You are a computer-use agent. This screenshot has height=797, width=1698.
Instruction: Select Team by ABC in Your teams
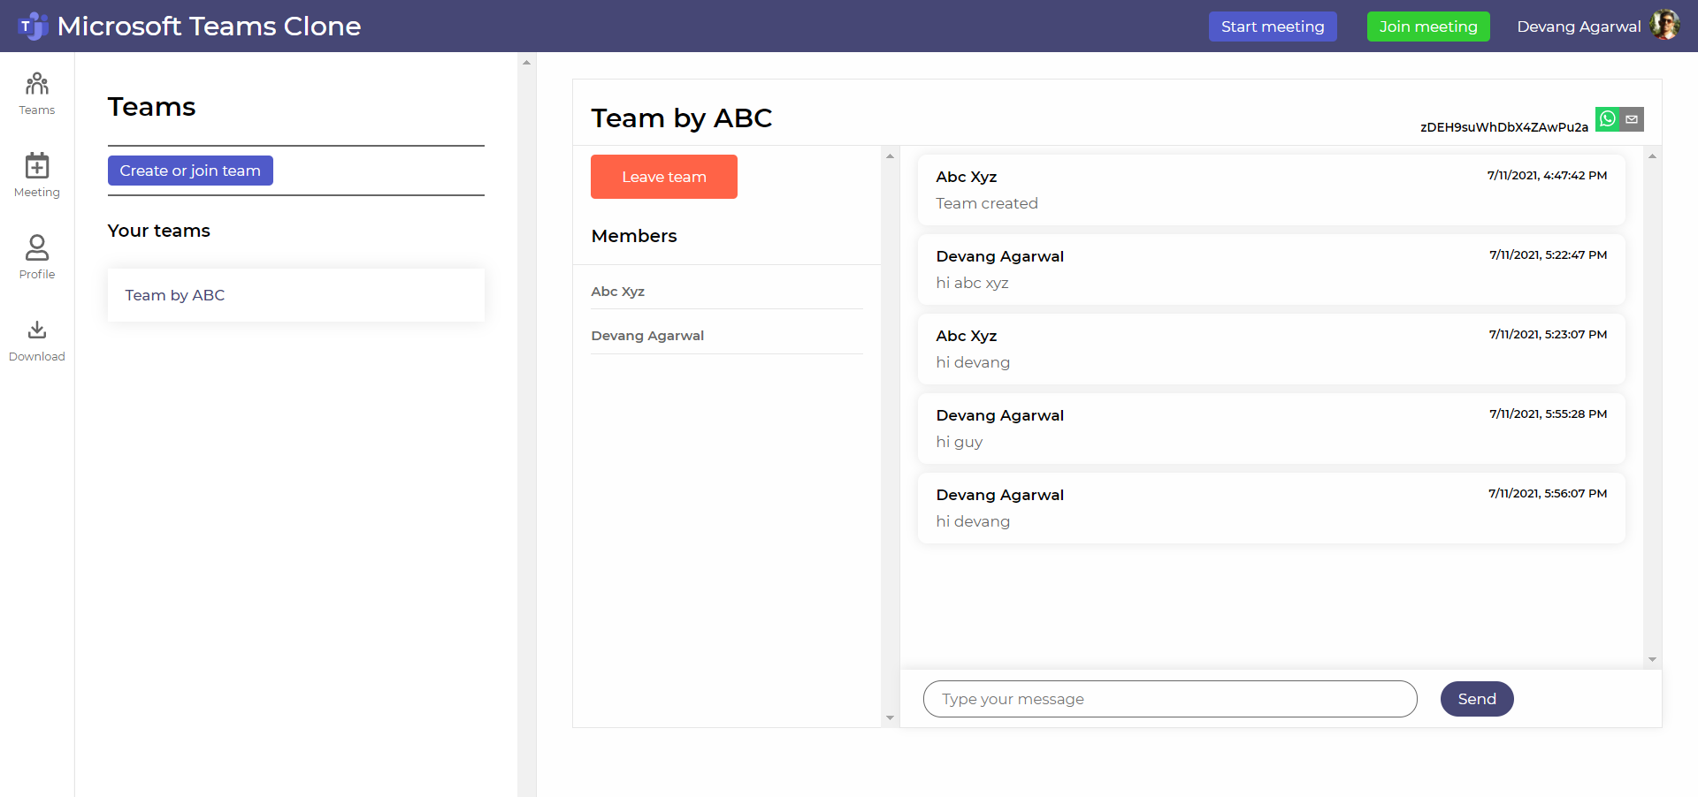click(296, 295)
